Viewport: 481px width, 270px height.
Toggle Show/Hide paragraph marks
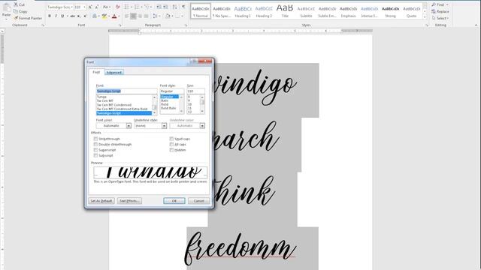point(183,7)
